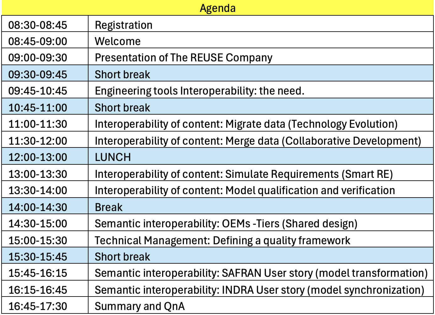Click the 08:30-08:45 time cell
This screenshot has width=435, height=315.
38,25
